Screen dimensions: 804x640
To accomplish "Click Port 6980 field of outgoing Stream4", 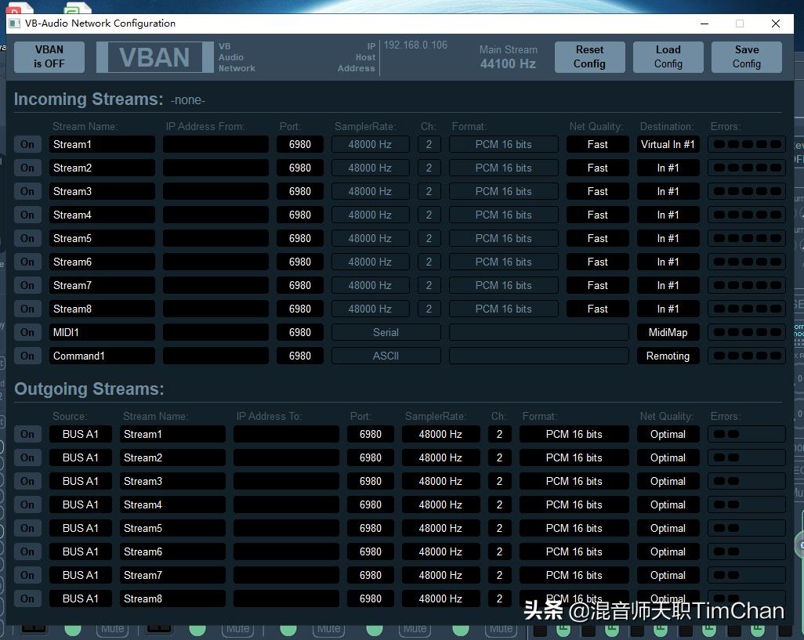I will tap(370, 504).
